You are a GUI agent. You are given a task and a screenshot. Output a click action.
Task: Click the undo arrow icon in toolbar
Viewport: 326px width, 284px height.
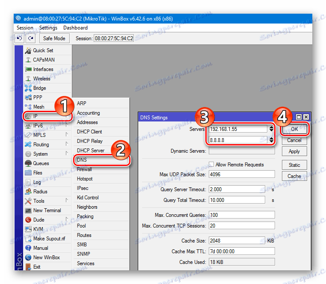[20, 38]
